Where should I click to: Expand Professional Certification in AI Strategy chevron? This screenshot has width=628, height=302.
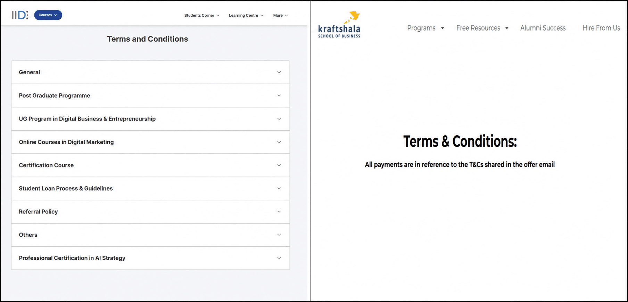click(x=279, y=258)
